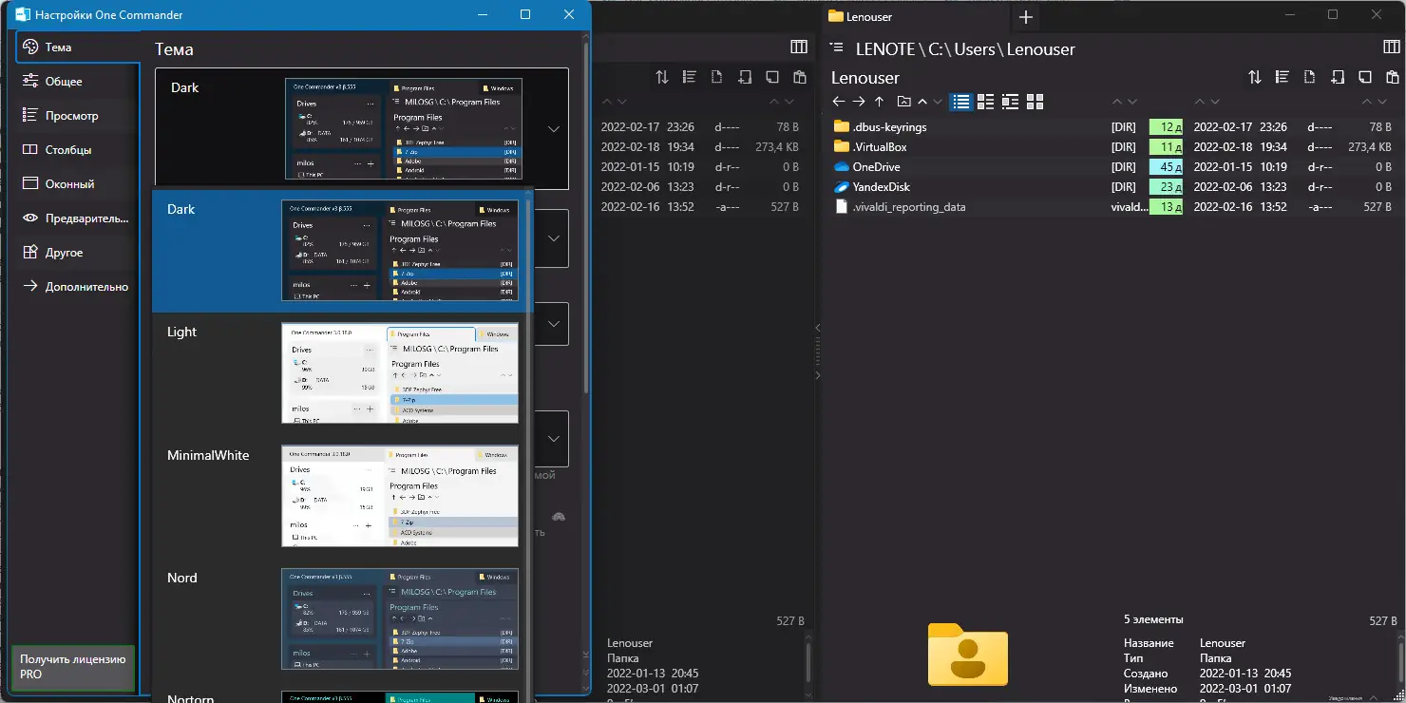Go back with the left arrow icon
1406x703 pixels.
838,102
